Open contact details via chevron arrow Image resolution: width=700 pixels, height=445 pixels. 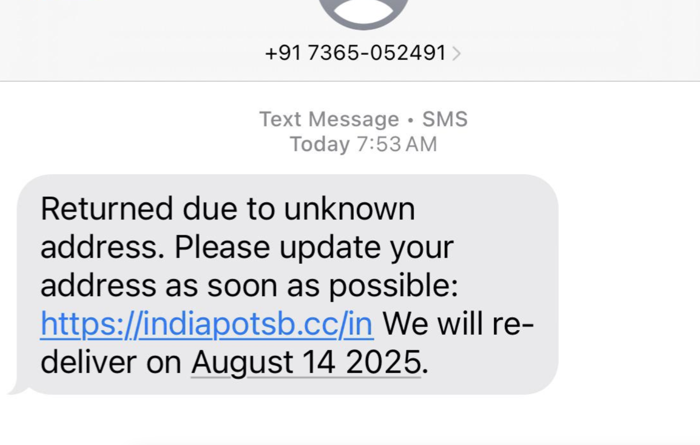pyautogui.click(x=457, y=54)
